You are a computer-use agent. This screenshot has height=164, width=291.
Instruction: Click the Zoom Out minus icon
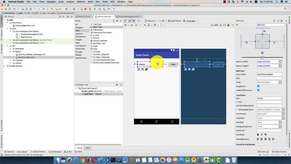212,25
